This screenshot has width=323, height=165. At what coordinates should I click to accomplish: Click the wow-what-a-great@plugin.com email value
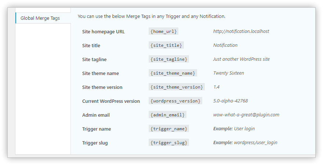coord(246,115)
